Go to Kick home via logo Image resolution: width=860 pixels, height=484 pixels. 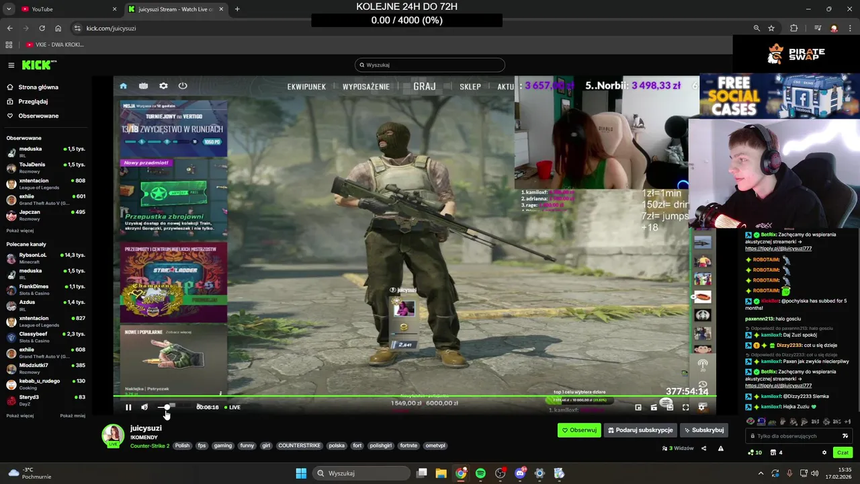[x=39, y=65]
